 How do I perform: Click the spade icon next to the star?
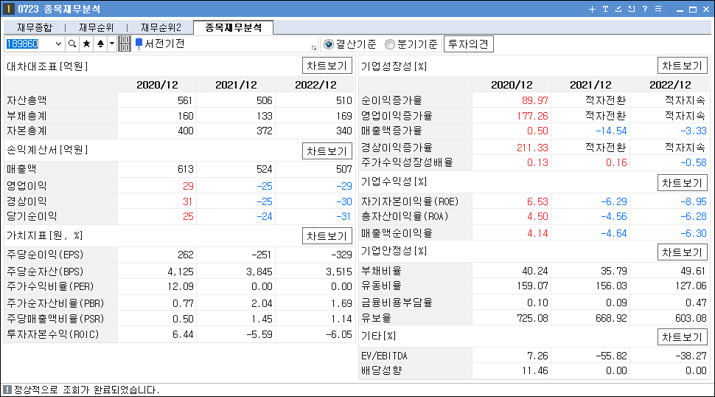(x=100, y=44)
